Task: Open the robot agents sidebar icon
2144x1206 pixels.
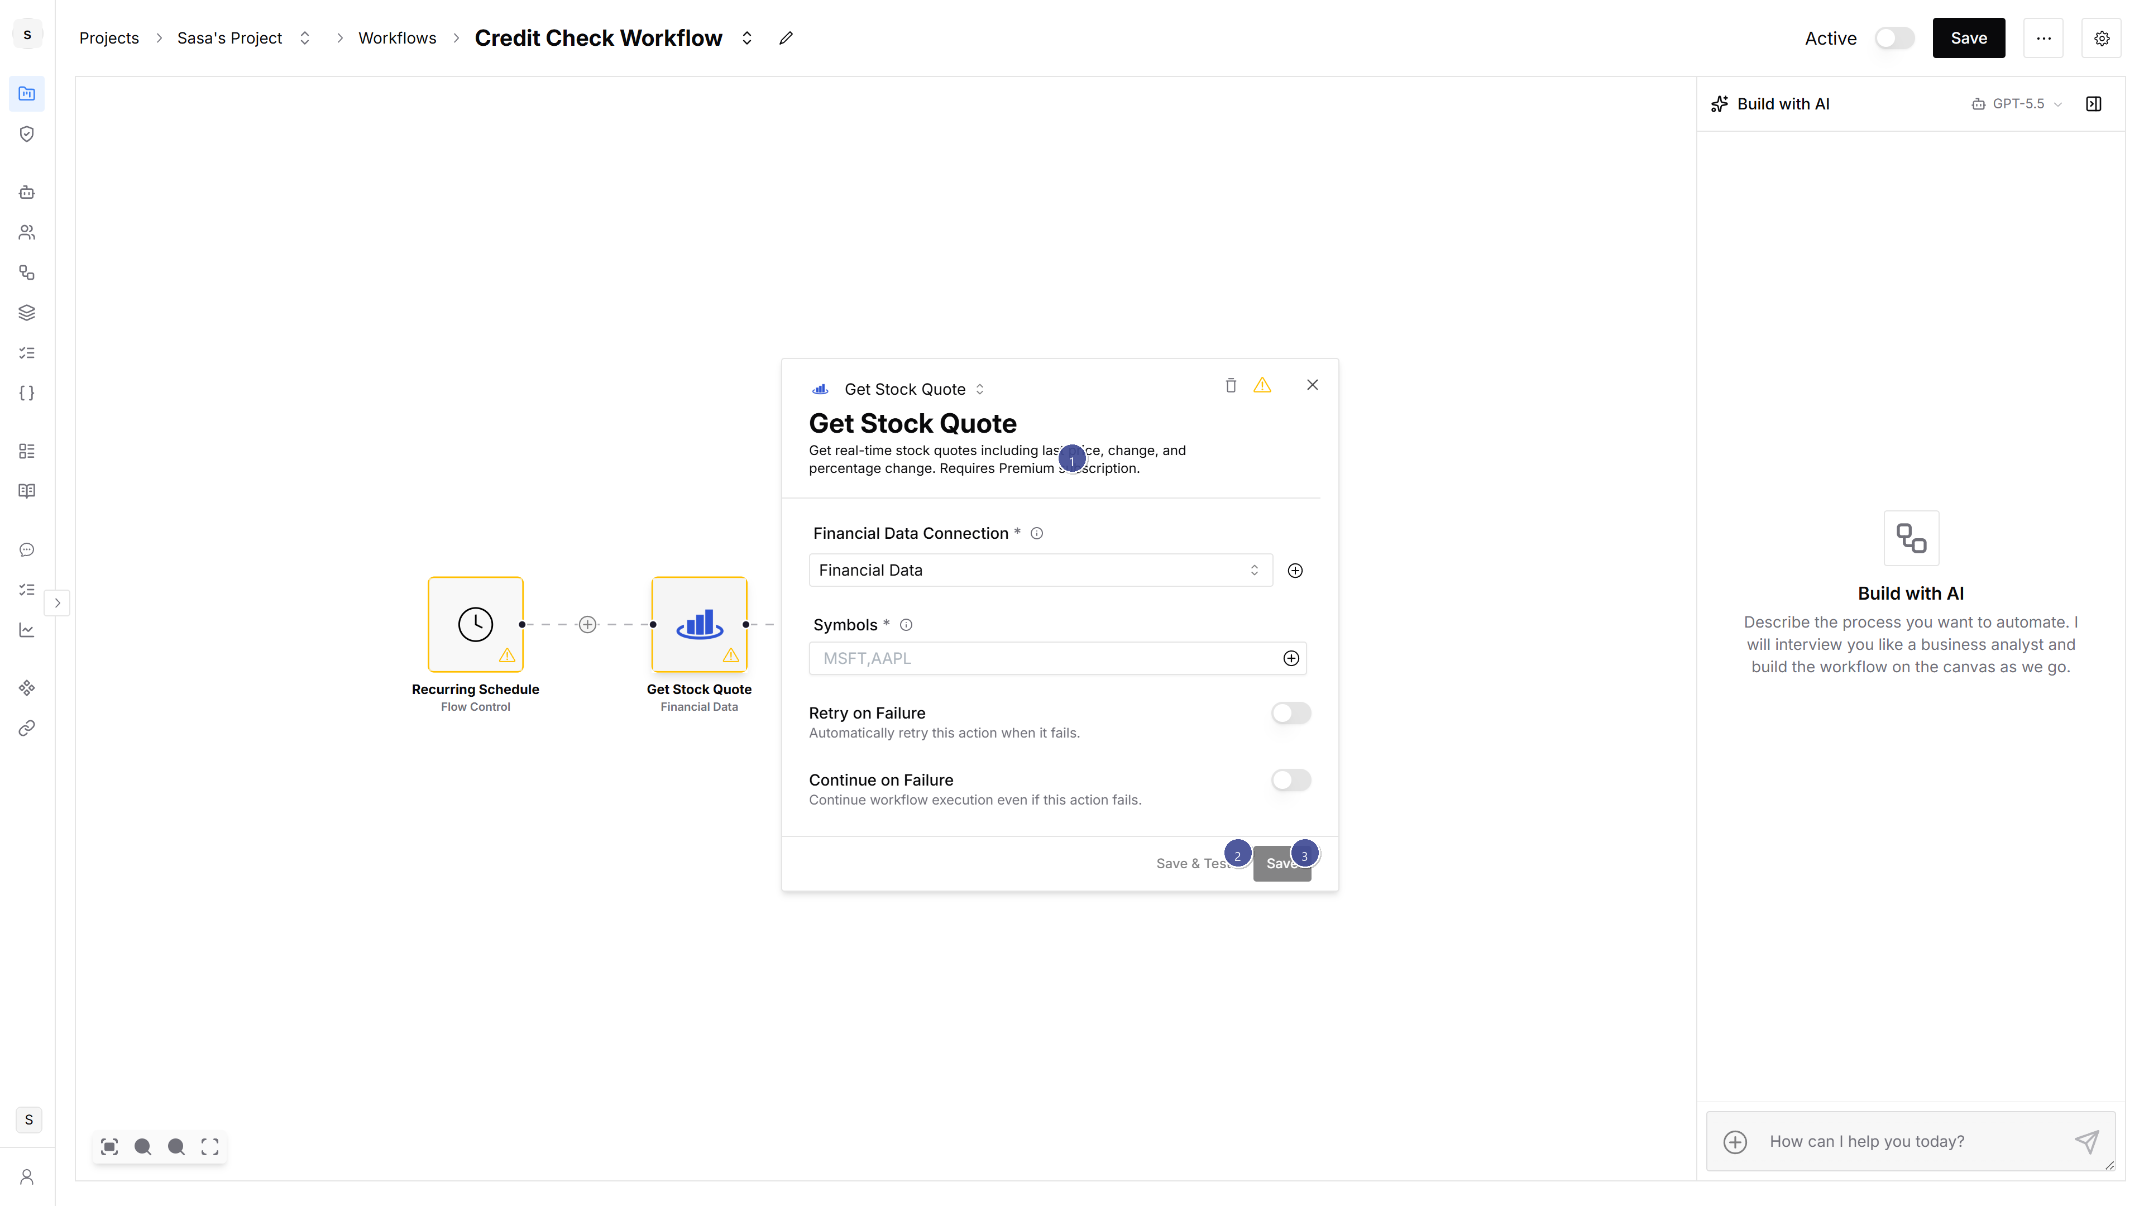Action: click(27, 192)
